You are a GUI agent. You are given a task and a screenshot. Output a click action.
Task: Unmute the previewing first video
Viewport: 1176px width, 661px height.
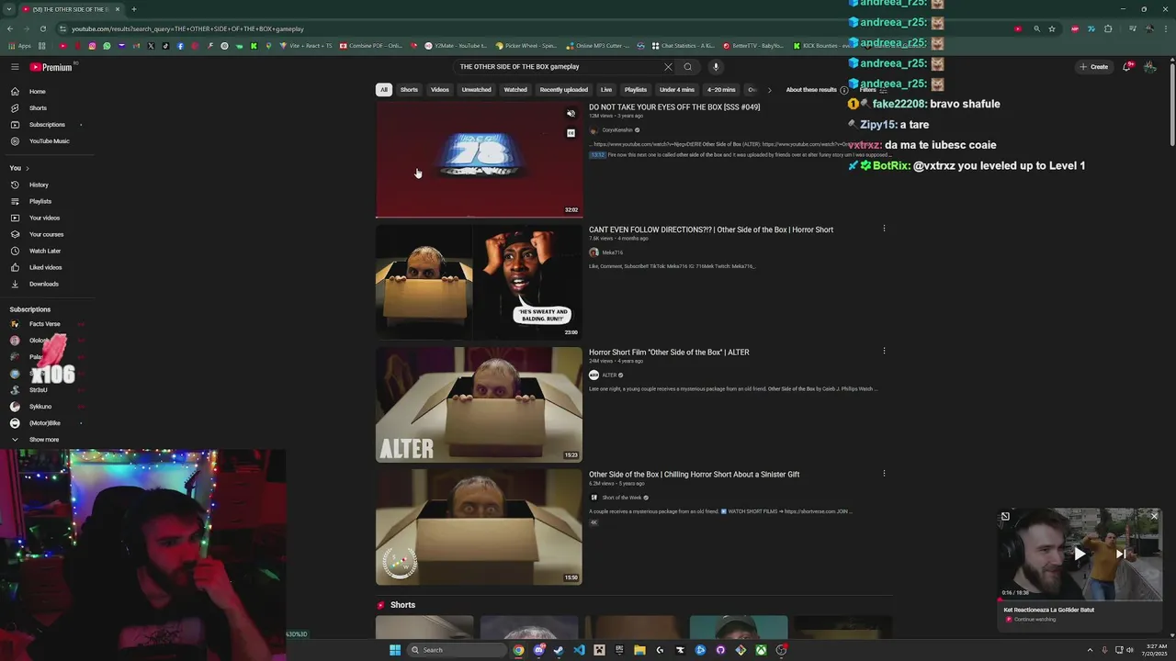(571, 114)
